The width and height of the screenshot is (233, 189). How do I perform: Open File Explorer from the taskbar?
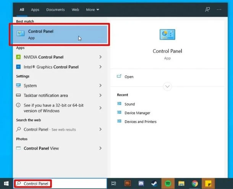[x=181, y=184]
